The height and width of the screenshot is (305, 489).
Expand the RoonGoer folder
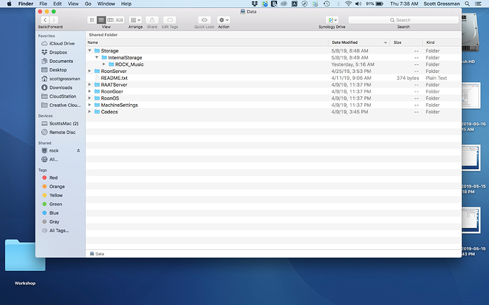click(x=89, y=91)
